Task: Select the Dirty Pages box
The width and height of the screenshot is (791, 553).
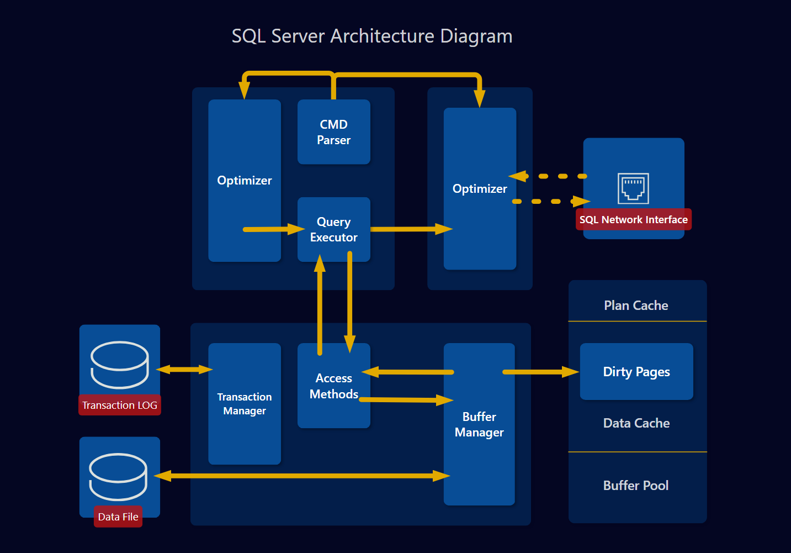Action: point(636,372)
